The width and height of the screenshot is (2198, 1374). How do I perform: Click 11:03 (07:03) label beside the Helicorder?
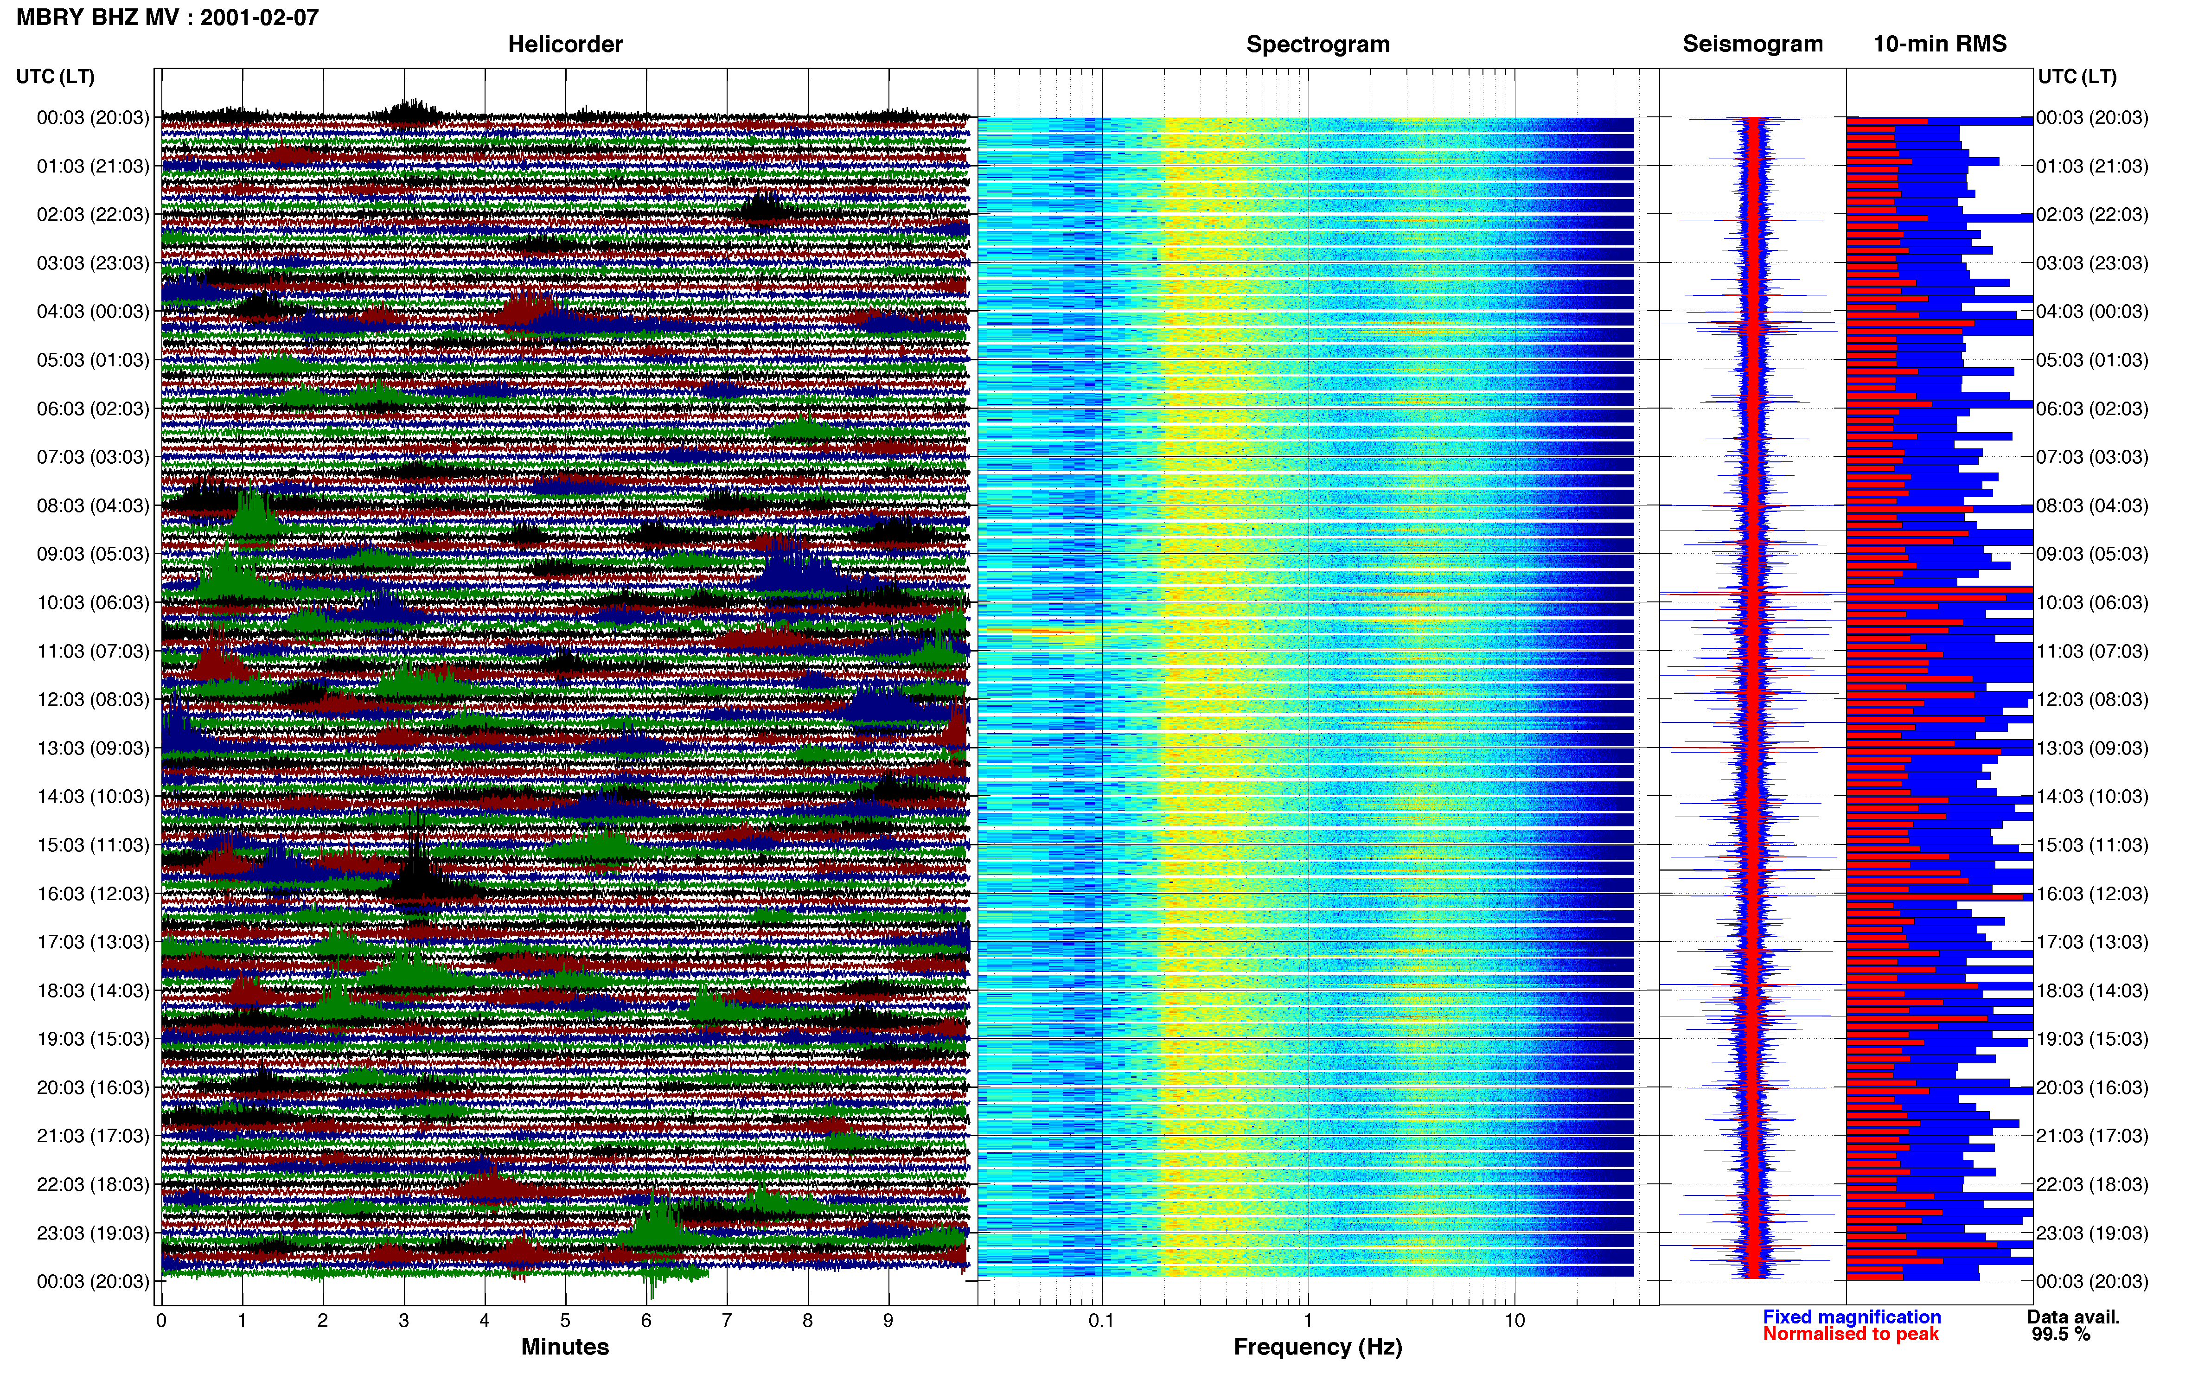coord(93,652)
